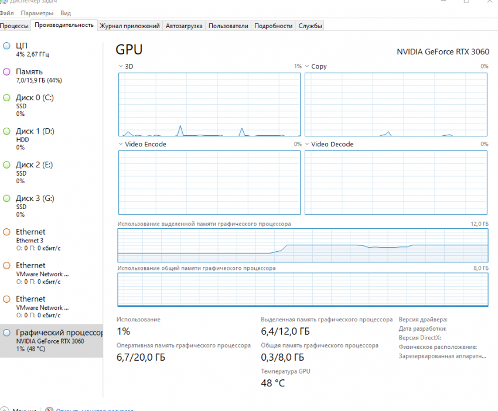The height and width of the screenshot is (411, 498).
Task: Click the Диск 0 (C:) green circle icon
Action: [6, 98]
